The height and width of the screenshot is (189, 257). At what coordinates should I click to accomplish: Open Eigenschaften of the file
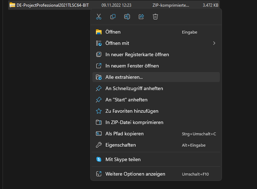coord(120,145)
